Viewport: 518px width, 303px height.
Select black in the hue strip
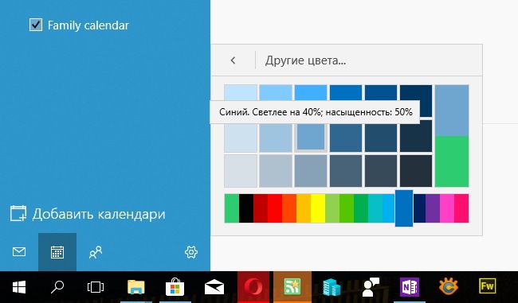click(x=245, y=208)
